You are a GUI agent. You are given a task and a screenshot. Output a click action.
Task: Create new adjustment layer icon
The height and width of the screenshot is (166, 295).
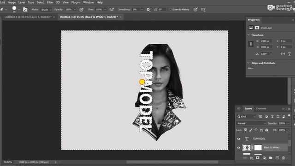coord(264,158)
